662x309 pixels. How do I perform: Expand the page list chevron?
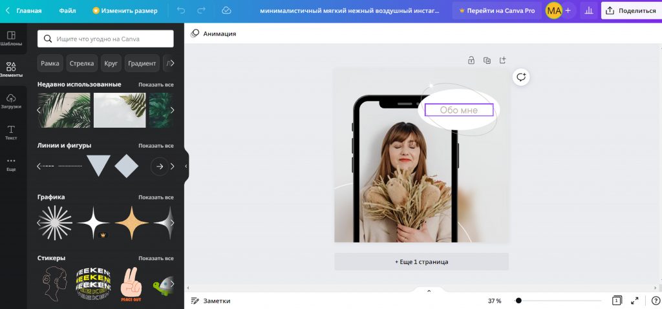point(429,291)
